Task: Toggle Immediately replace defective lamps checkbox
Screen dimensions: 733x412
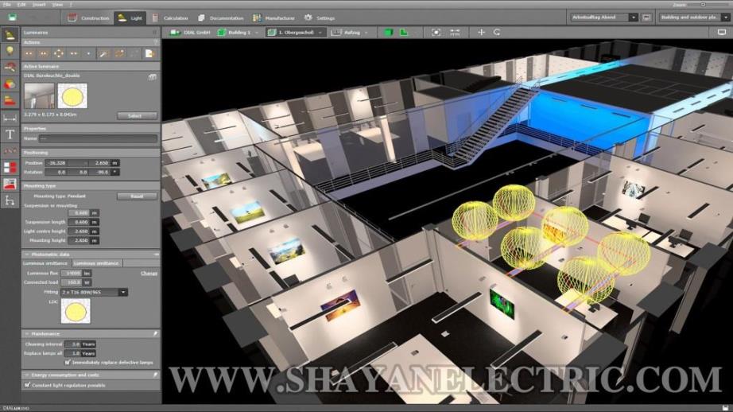Action: pos(68,363)
